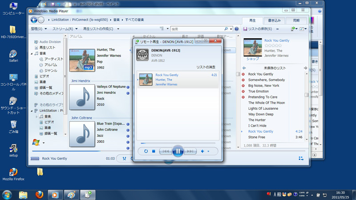The height and width of the screenshot is (200, 356).
Task: Switch to the 再生 tab
Action: tap(252, 20)
